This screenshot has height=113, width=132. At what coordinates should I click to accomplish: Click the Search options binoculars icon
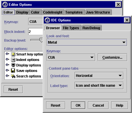[x=13, y=76]
